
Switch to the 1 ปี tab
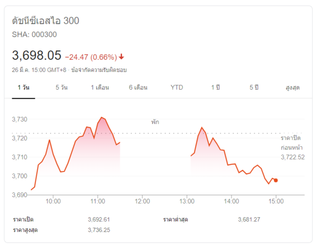click(x=215, y=88)
